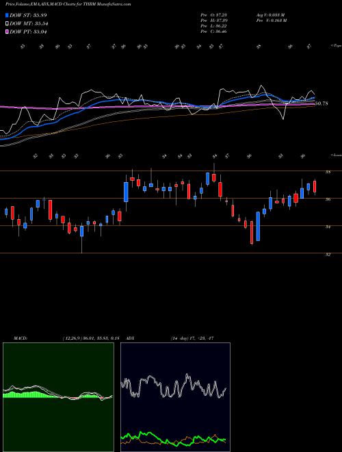The height and width of the screenshot is (452, 342).
Task: Click the 38 price axis label
Action: pyautogui.click(x=328, y=172)
